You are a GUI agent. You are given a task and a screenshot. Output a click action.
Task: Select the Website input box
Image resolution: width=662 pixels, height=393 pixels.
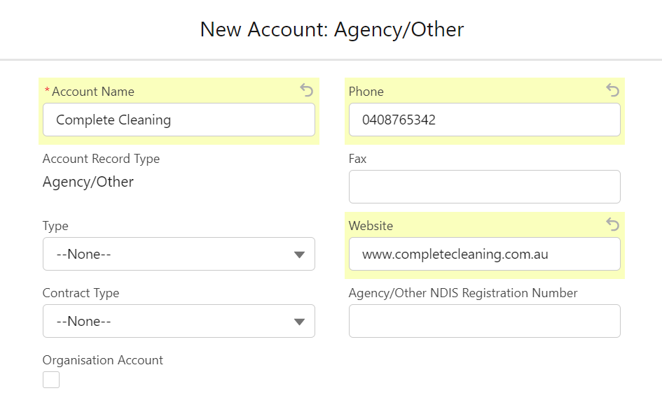point(485,254)
